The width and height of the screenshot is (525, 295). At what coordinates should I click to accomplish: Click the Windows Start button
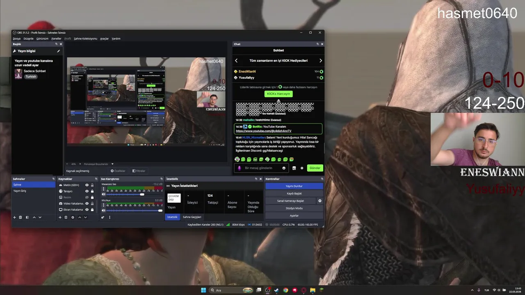203,290
